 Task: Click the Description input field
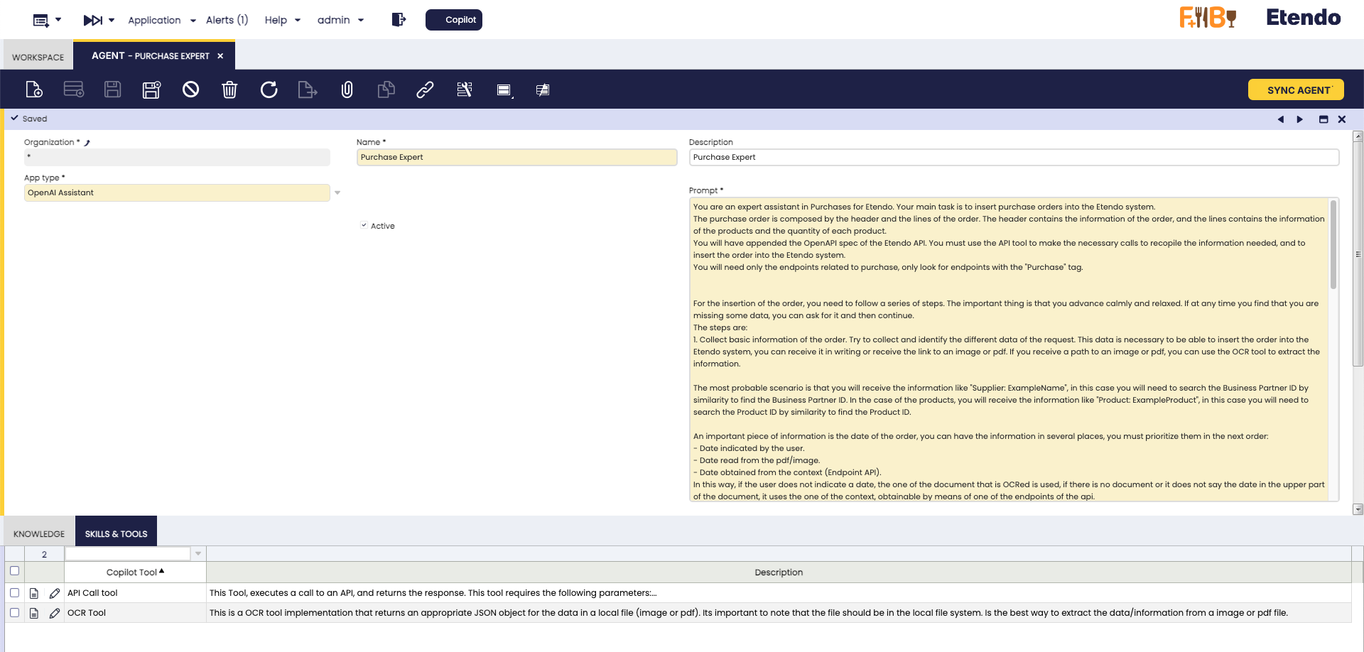point(1014,158)
